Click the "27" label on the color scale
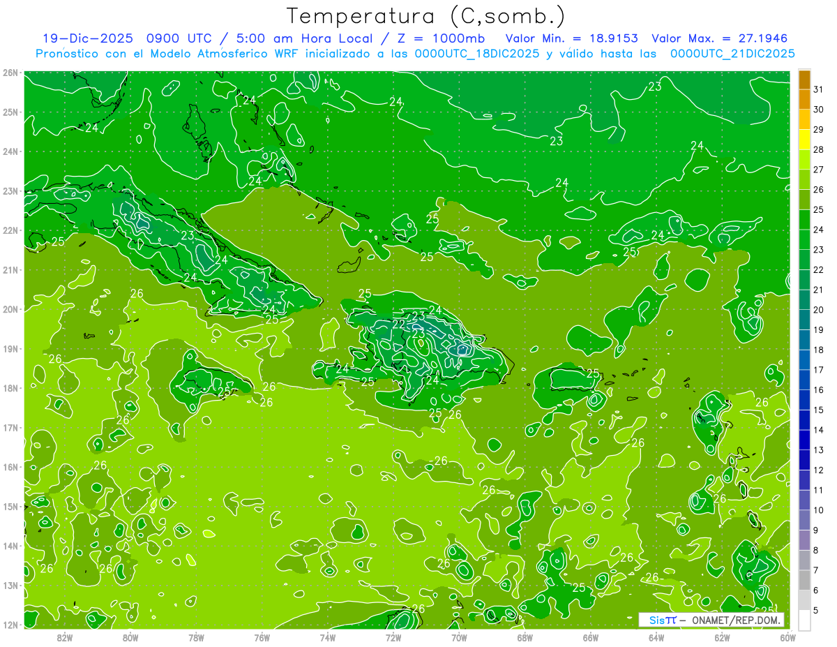The image size is (837, 647). 819,170
